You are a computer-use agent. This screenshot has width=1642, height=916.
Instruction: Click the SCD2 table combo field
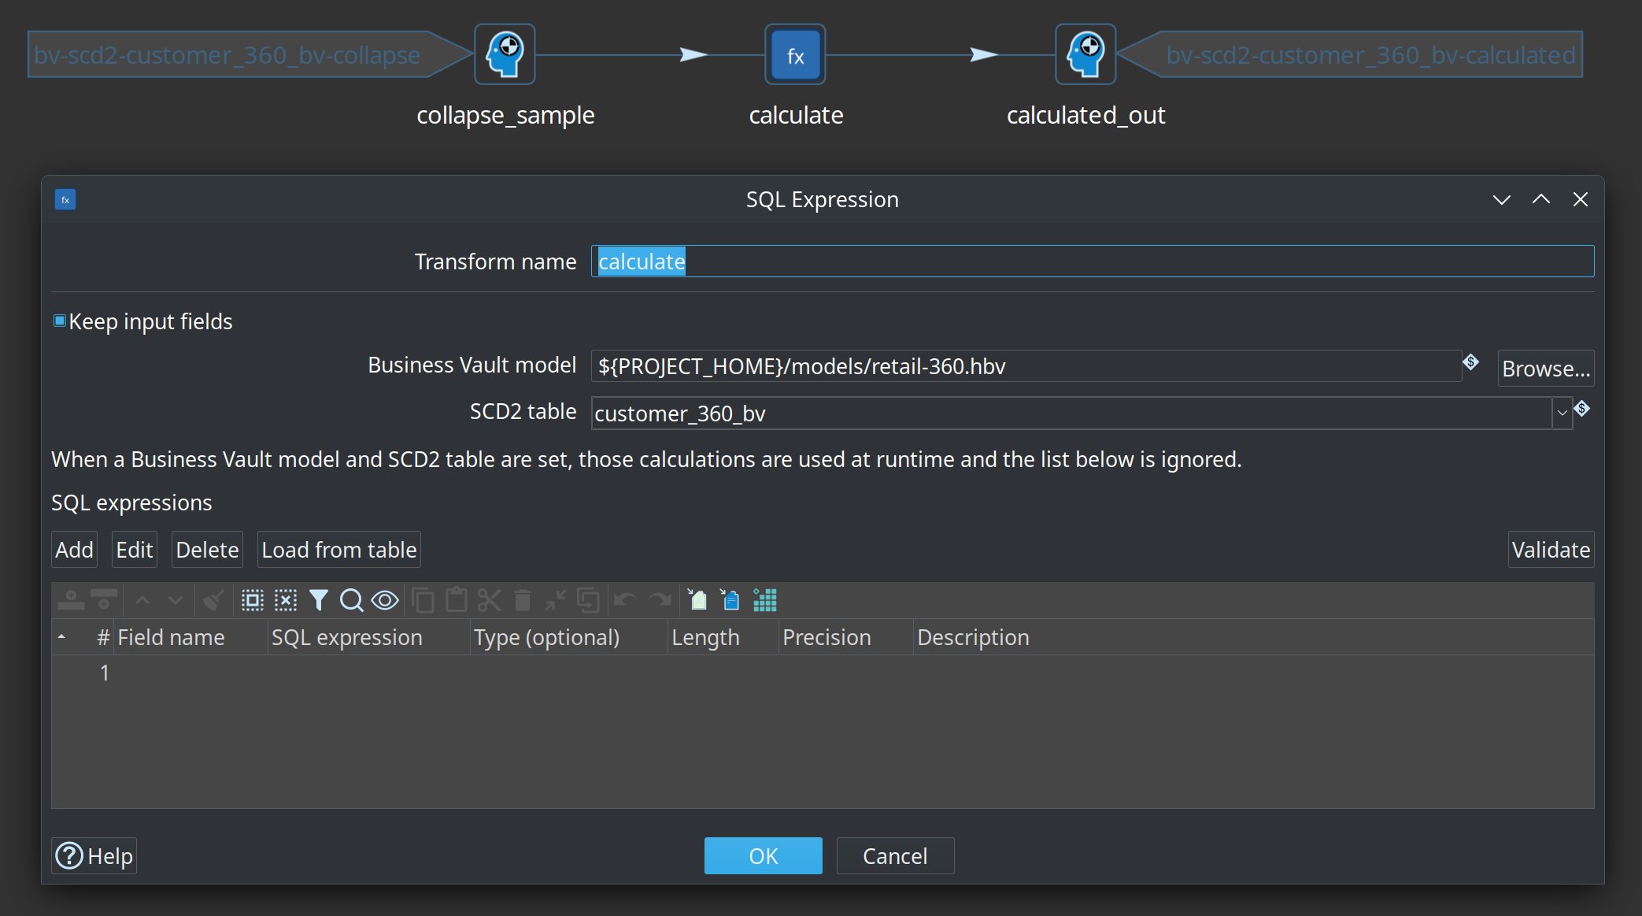(x=1072, y=413)
